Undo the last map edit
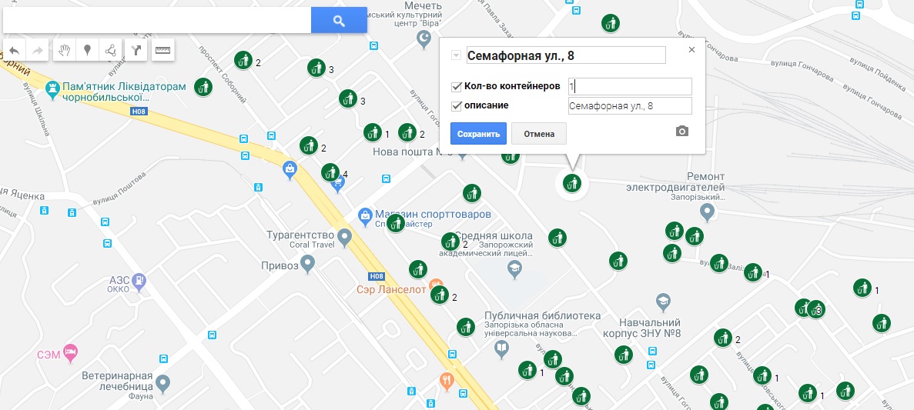The image size is (914, 410). tap(15, 51)
